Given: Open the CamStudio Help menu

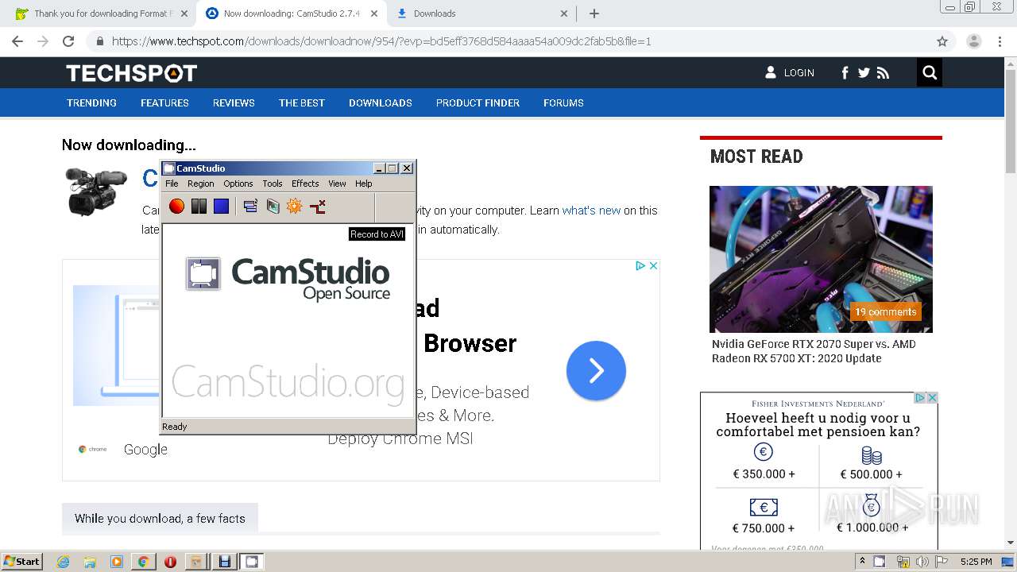Looking at the screenshot, I should [x=363, y=184].
